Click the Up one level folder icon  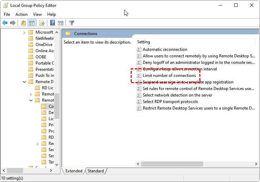[23, 23]
